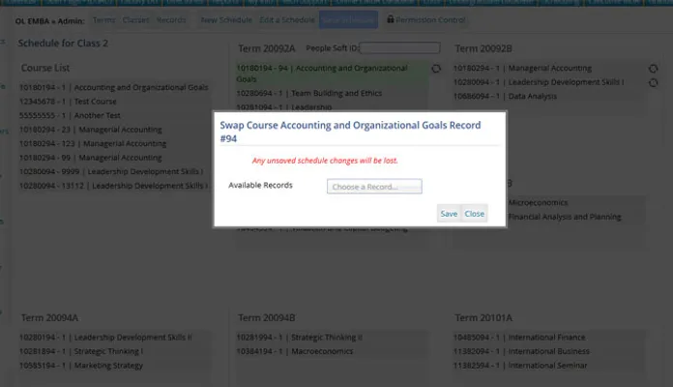
Task: Select New Schedule in the toolbar
Action: (x=227, y=19)
